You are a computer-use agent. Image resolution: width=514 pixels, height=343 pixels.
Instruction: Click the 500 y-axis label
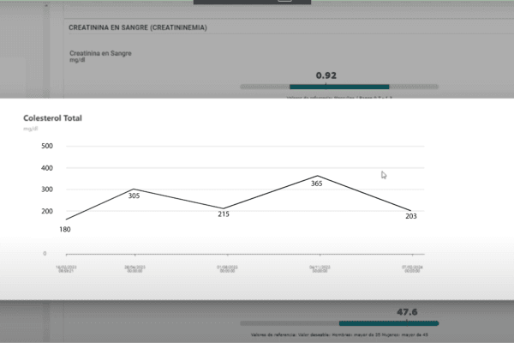point(47,147)
